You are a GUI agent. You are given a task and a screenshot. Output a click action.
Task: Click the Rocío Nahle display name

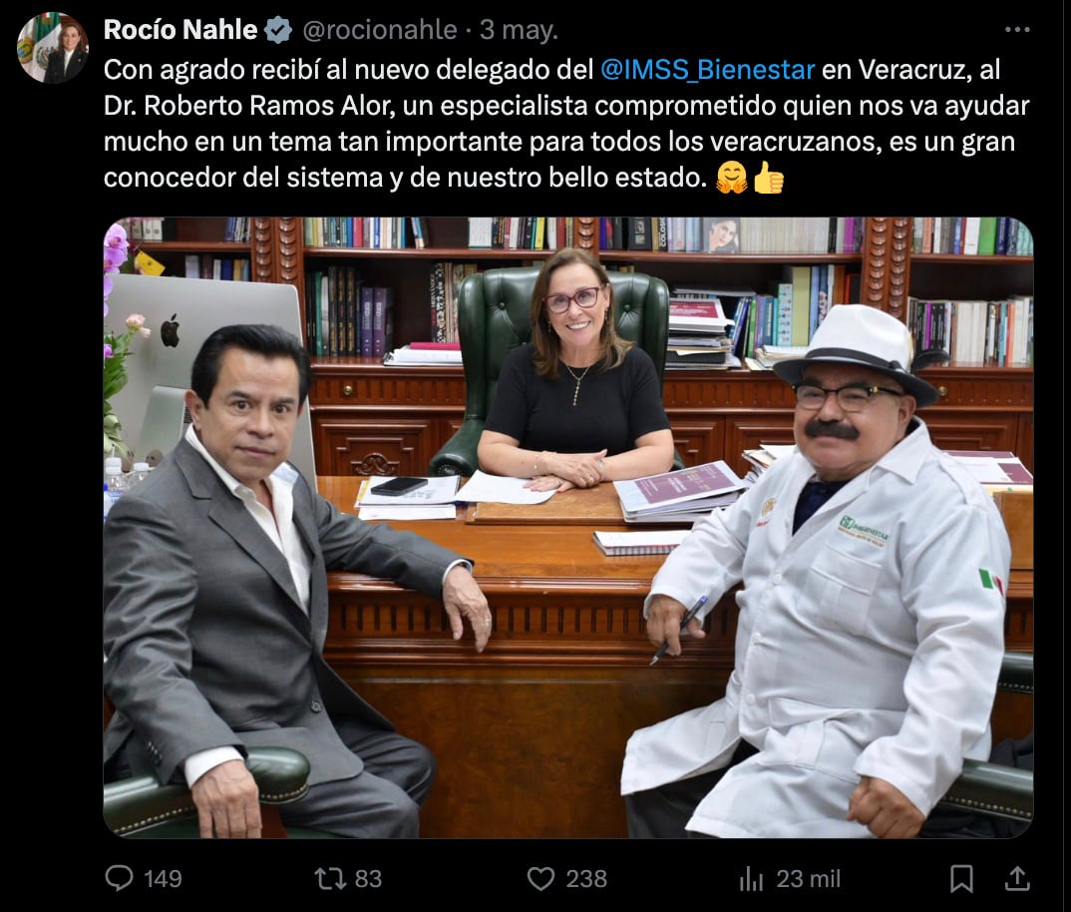click(x=180, y=30)
